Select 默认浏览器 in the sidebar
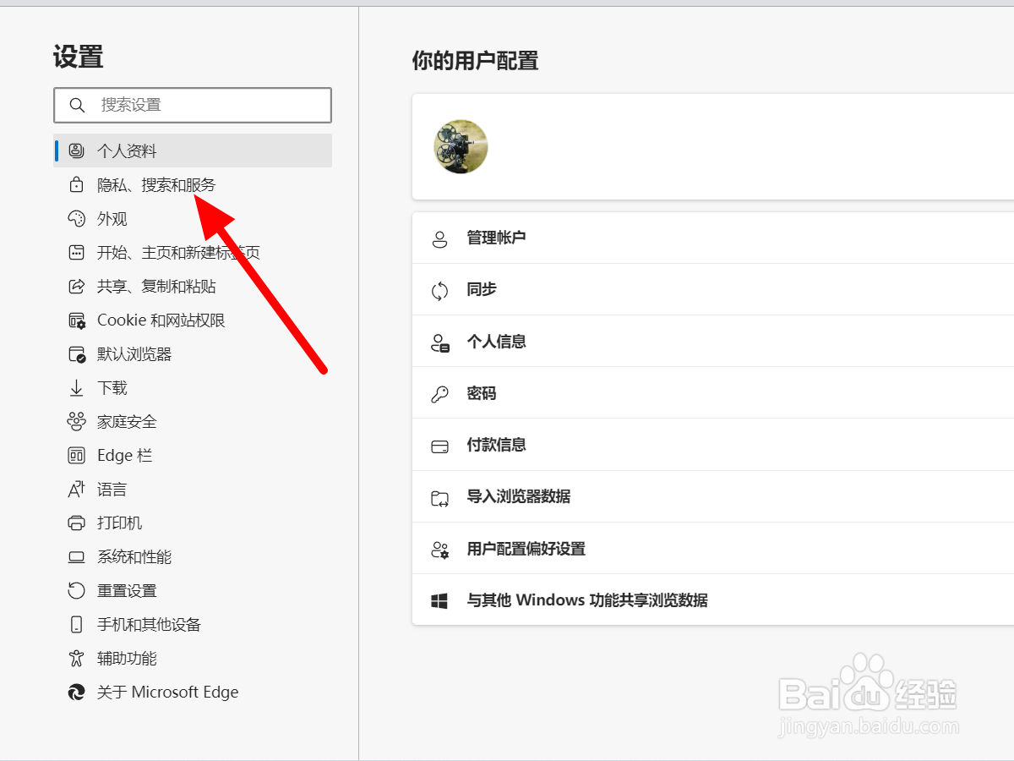1014x761 pixels. tap(193, 354)
